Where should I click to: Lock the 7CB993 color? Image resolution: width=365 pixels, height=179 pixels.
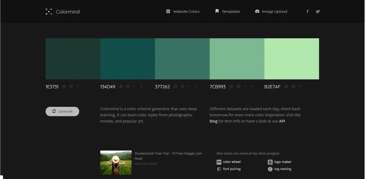(x=231, y=86)
